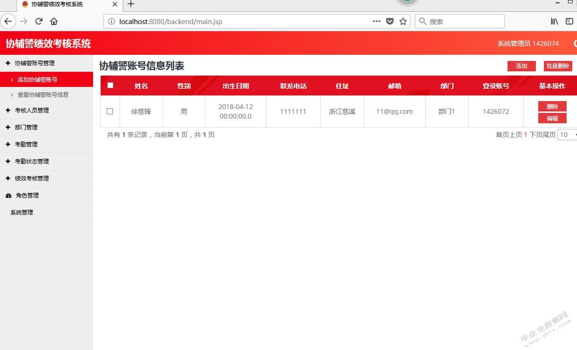Click the police badge tab favicon
Viewport: 577px width, 350px height.
click(25, 4)
